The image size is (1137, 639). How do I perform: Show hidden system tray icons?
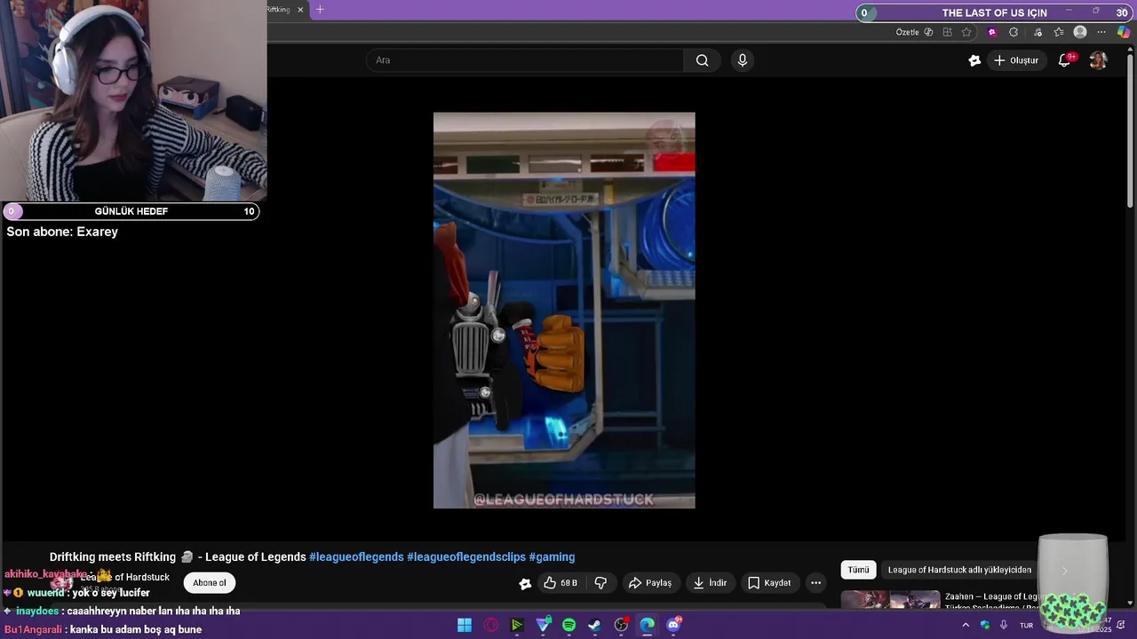966,625
